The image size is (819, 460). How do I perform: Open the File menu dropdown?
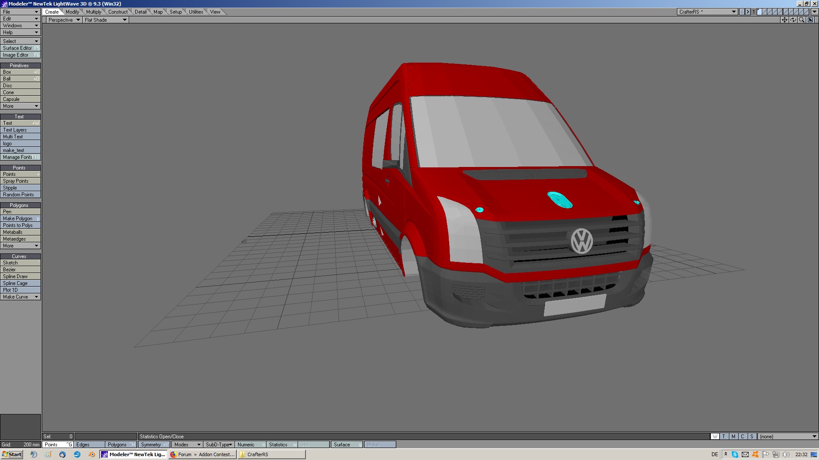(x=20, y=12)
